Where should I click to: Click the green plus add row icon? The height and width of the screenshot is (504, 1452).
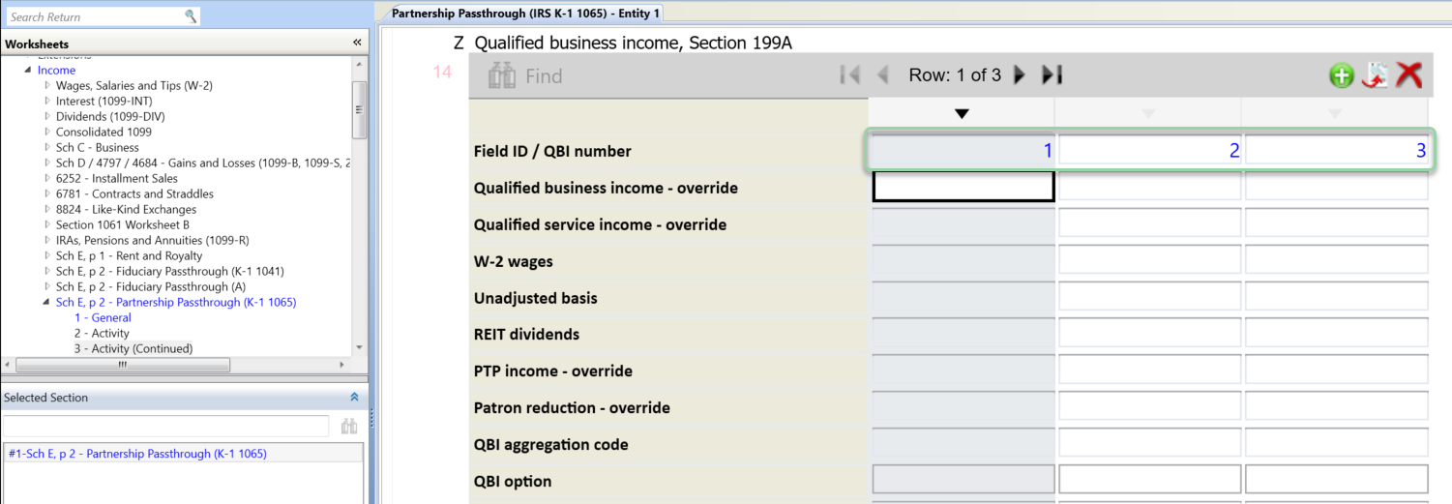1341,76
